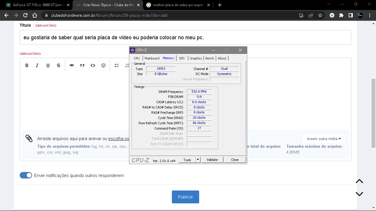Expand the CPU-Z Tools dropdown arrow
Screen dimensions: 376x211
(x=198, y=160)
